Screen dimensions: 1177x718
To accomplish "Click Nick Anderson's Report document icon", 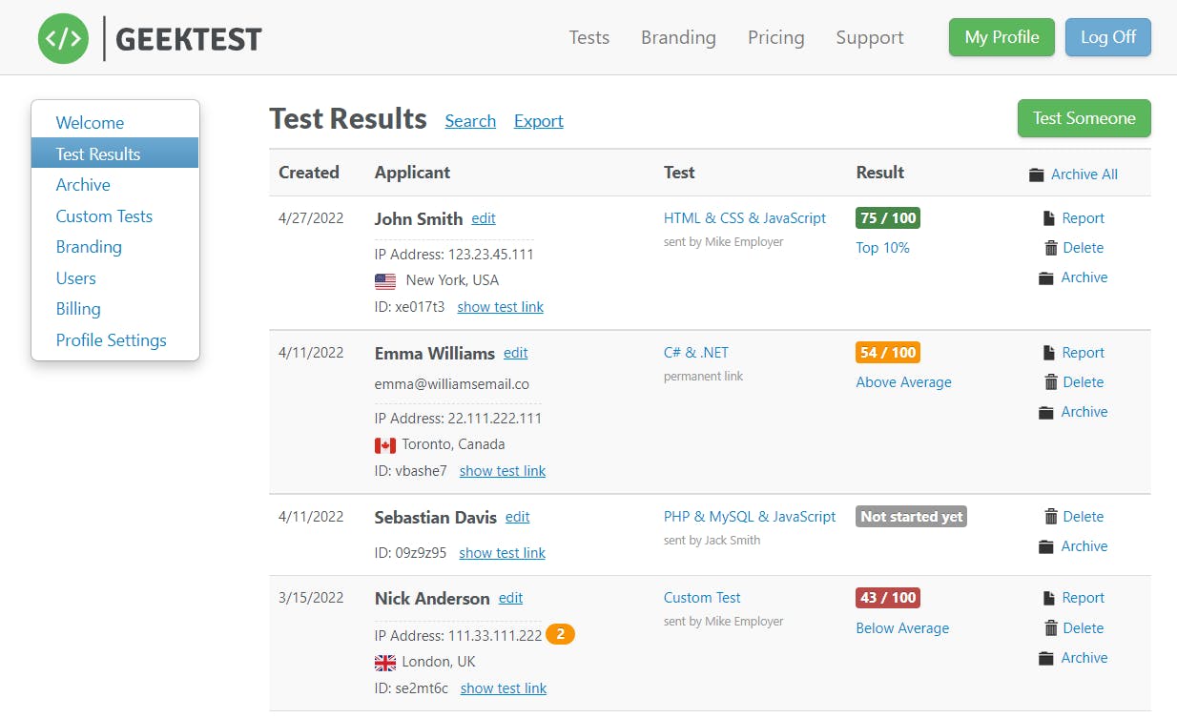I will tap(1049, 598).
